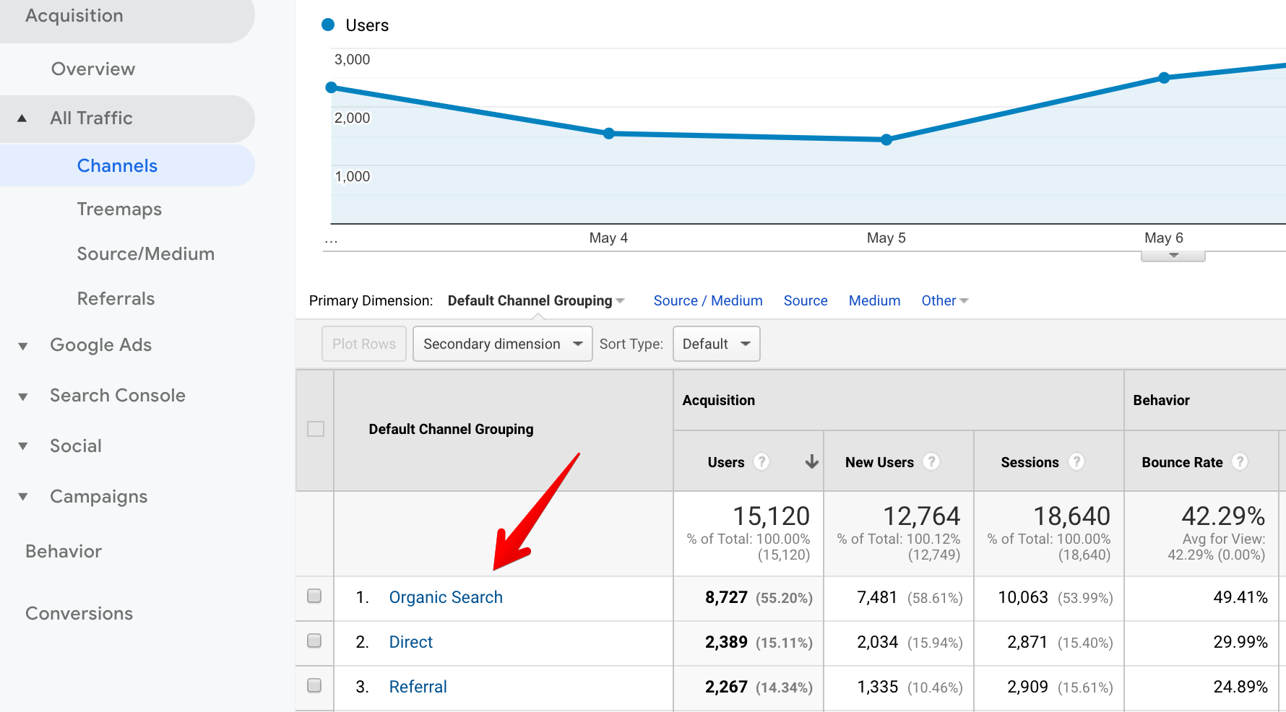This screenshot has height=712, width=1286.
Task: Check the Direct row checkbox
Action: click(314, 641)
